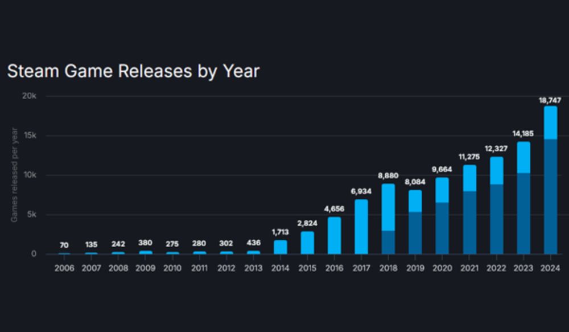
Task: Click the 5k y-axis label
Action: 32,214
